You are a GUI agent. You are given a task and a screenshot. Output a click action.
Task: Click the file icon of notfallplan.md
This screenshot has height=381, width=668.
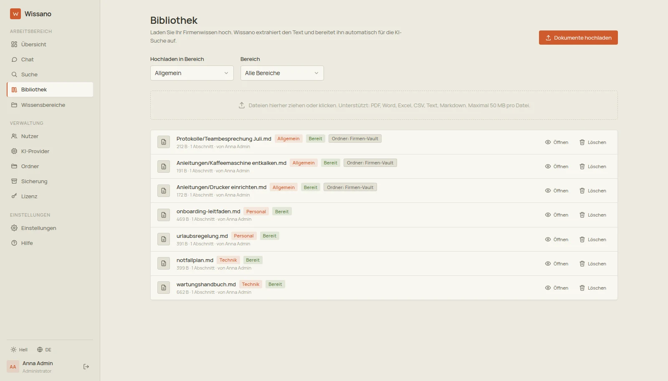click(164, 263)
